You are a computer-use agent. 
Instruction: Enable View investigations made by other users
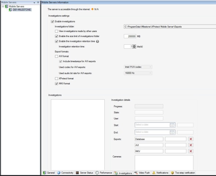pyautogui.click(x=56, y=31)
